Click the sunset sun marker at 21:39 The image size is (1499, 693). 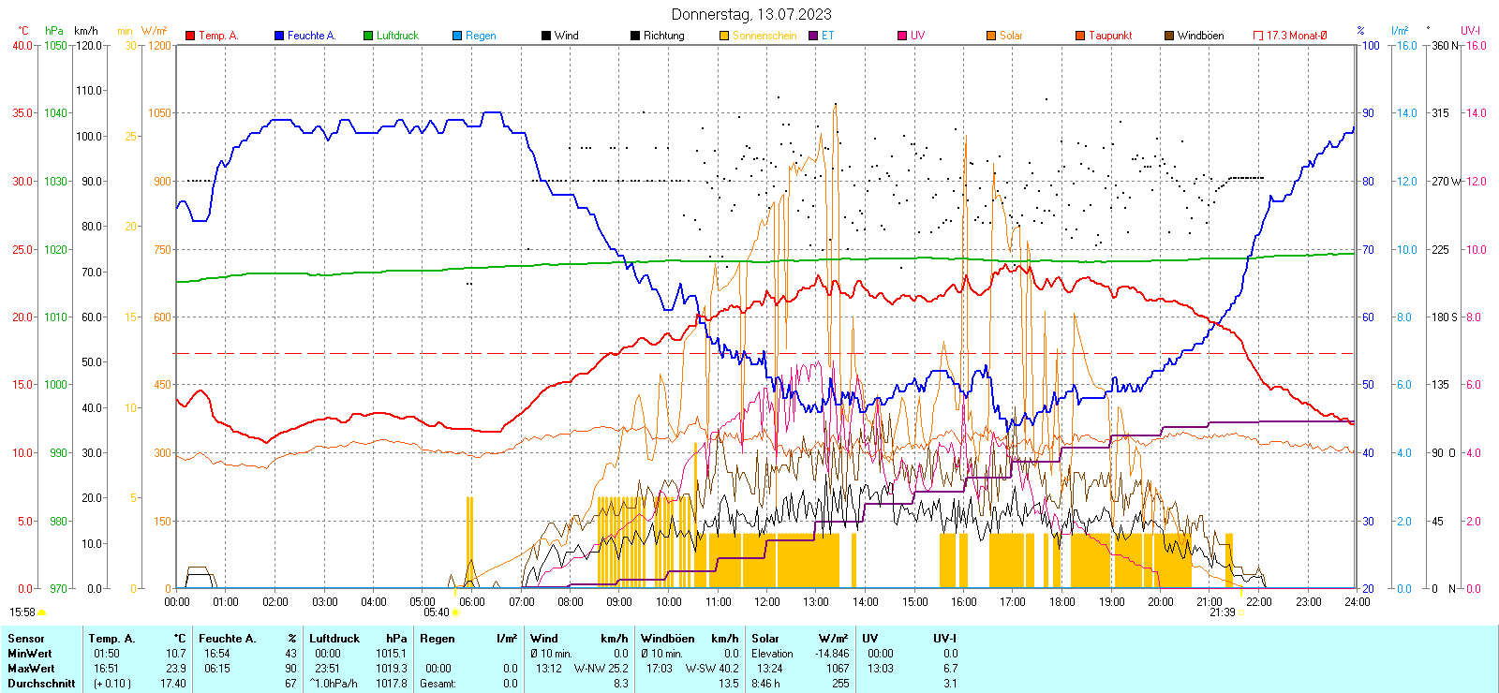point(1241,612)
